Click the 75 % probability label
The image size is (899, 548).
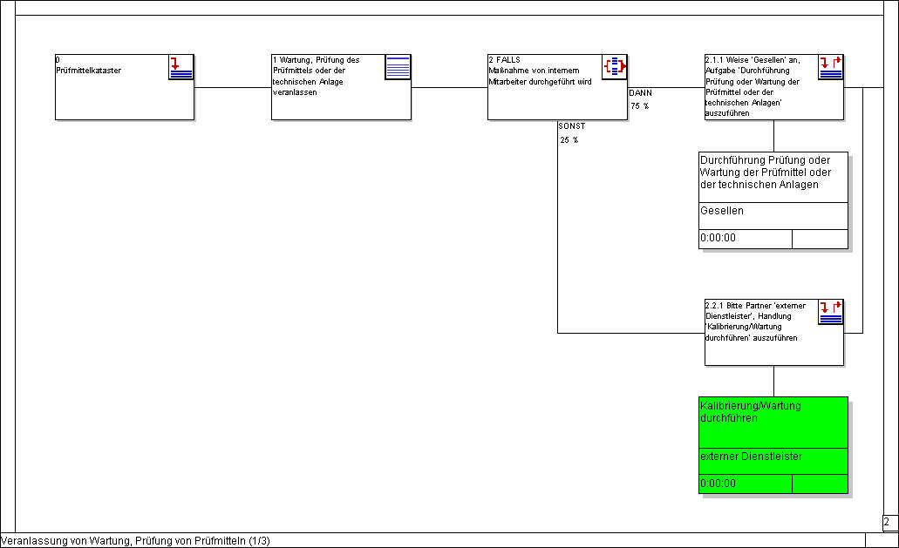pyautogui.click(x=640, y=106)
